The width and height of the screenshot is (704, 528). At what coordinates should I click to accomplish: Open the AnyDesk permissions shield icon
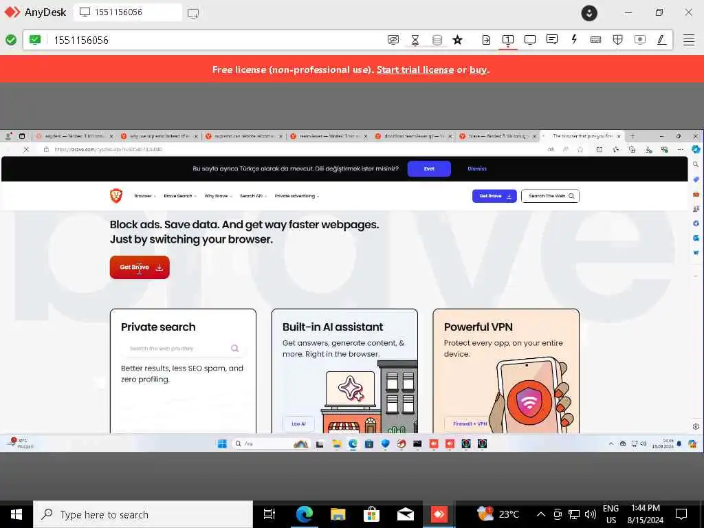tap(618, 40)
